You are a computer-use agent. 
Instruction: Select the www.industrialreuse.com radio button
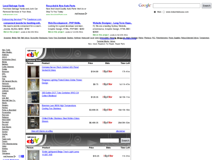click(x=164, y=12)
